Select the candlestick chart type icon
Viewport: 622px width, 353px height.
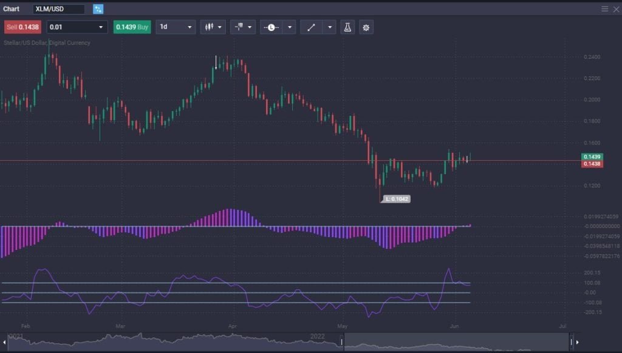click(210, 27)
